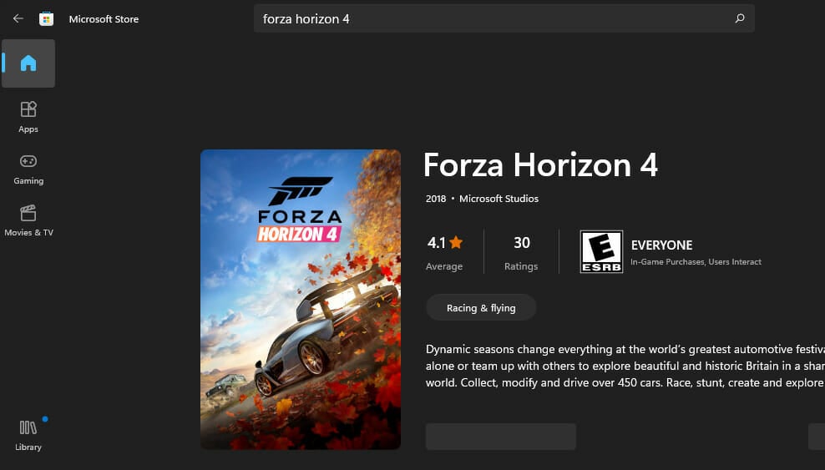Click the game description text
Image resolution: width=825 pixels, height=470 pixels.
tap(625, 366)
